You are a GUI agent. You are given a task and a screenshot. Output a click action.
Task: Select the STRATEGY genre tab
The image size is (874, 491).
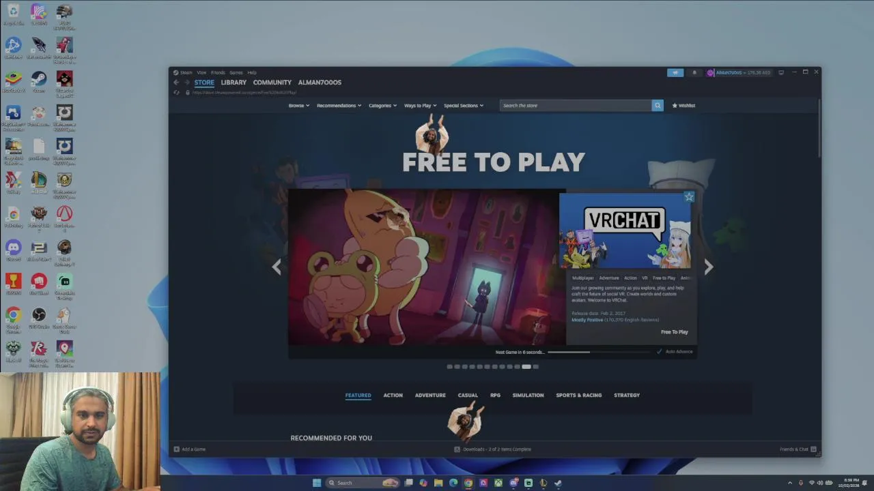(x=627, y=396)
